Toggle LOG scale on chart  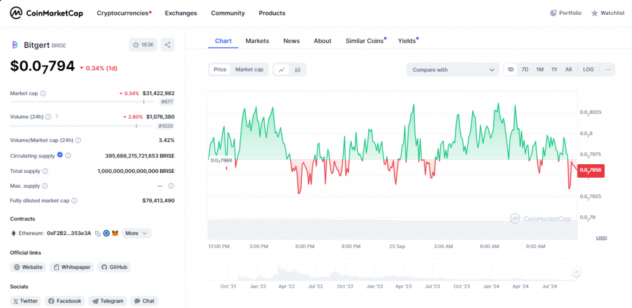coord(588,69)
